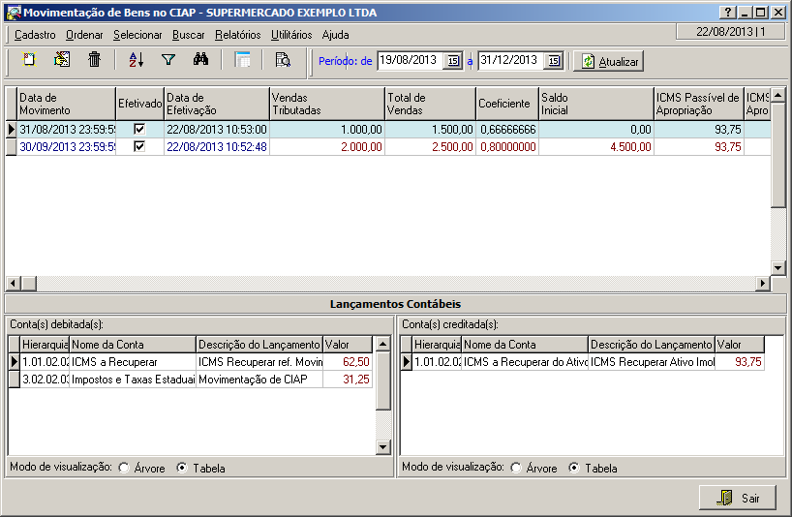Image resolution: width=792 pixels, height=517 pixels.
Task: Click the A-Z sort icon
Action: coord(136,60)
